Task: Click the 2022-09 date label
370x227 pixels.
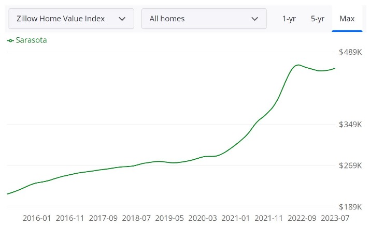Action: tap(302, 218)
